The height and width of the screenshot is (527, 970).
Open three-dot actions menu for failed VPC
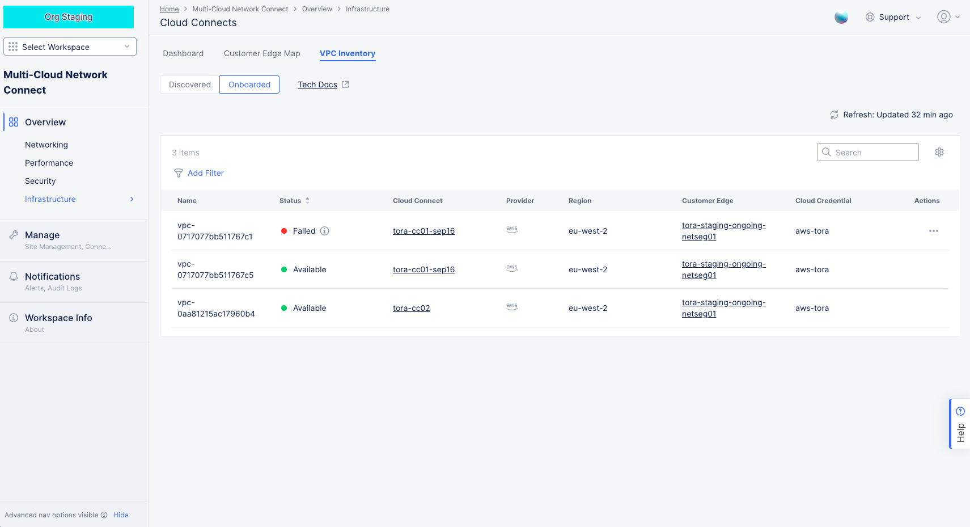933,231
